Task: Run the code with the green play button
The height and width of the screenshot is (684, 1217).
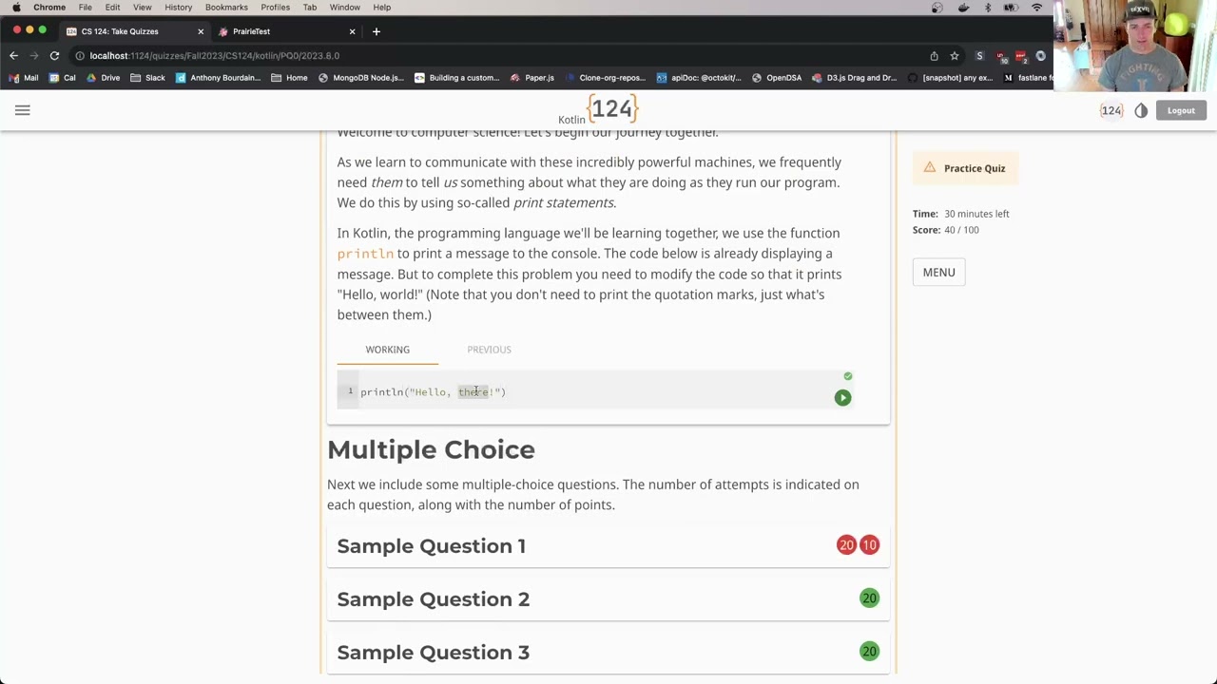Action: click(842, 398)
